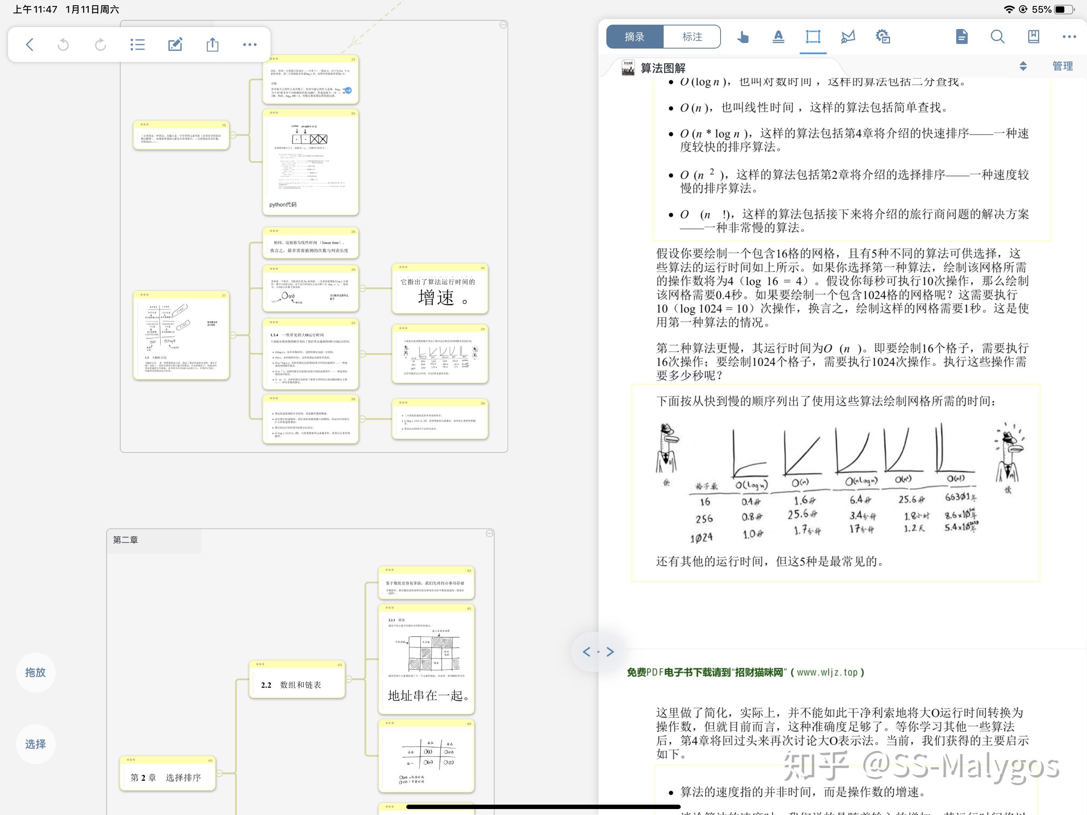Choose the rectangle excerpt selection tool
1087x815 pixels.
pos(813,37)
